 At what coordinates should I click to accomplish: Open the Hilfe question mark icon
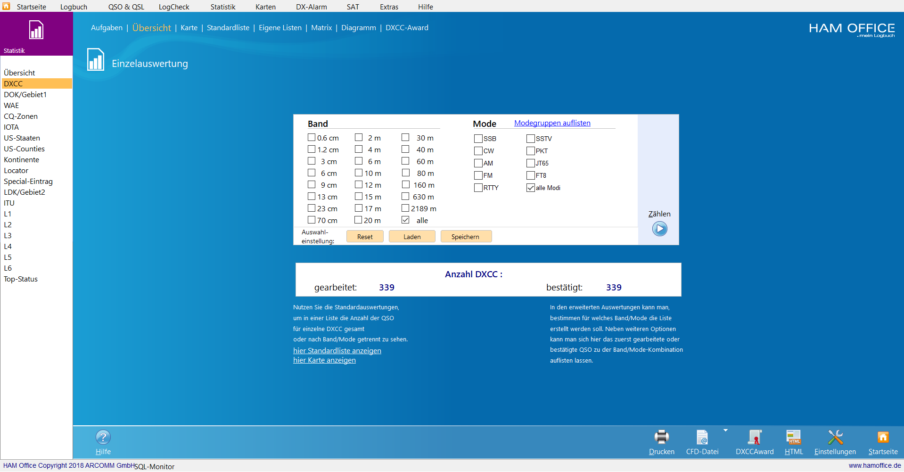[x=103, y=438]
